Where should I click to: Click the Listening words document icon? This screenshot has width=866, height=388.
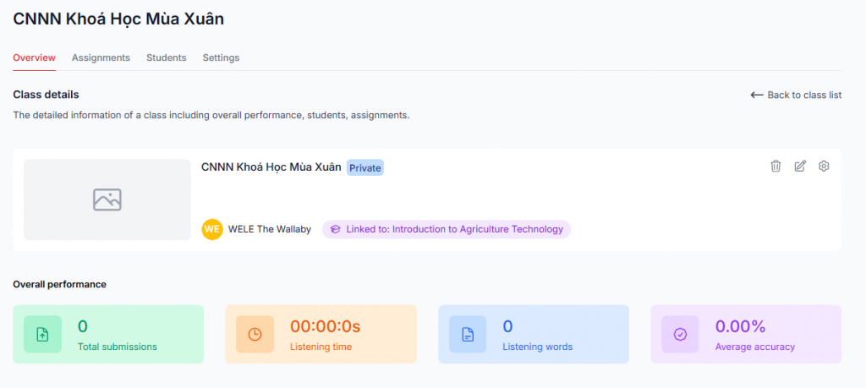468,334
